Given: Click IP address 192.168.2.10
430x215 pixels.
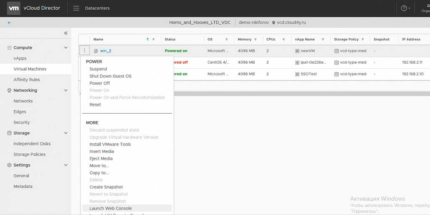Looking at the screenshot, I should pyautogui.click(x=413, y=74).
